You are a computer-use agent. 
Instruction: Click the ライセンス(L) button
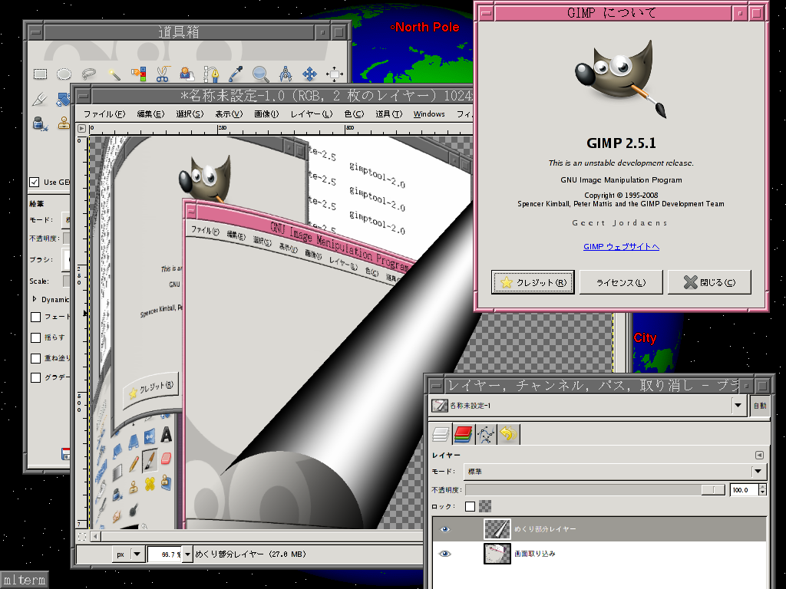coord(621,282)
